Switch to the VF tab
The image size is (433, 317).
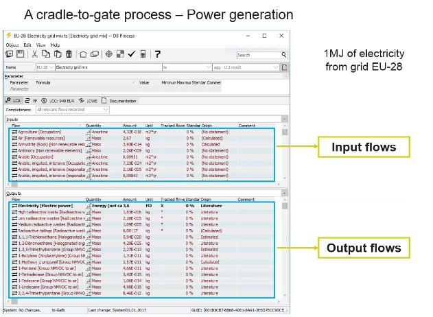(x=31, y=100)
